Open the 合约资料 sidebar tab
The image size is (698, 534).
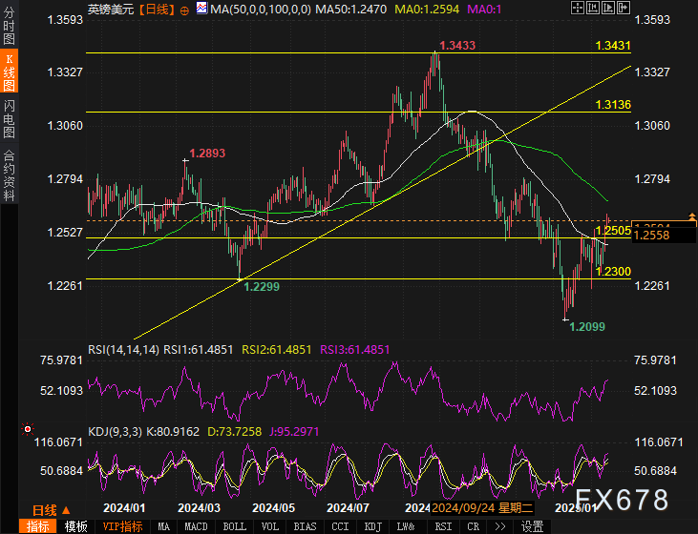[x=9, y=175]
